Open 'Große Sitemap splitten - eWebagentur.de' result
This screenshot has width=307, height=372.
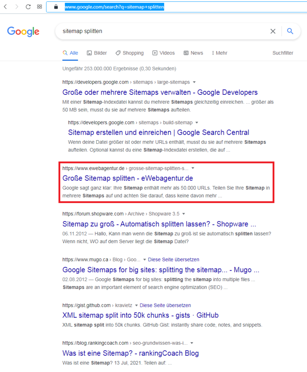[127, 178]
